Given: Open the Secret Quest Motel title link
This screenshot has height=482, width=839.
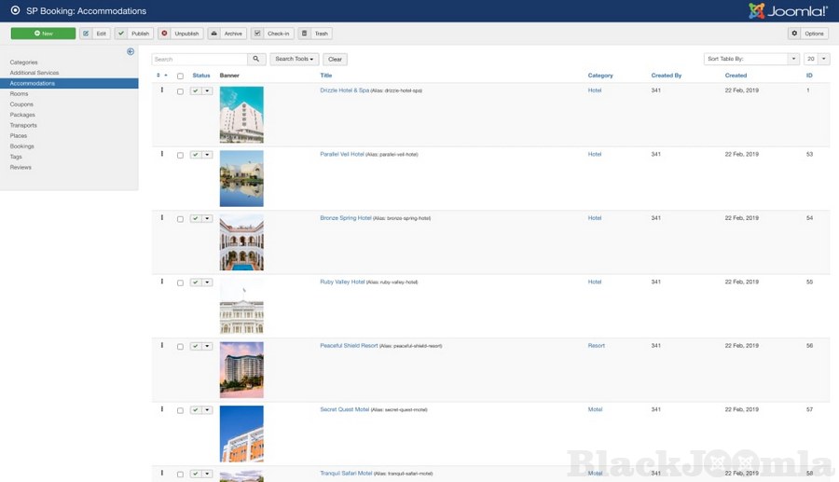Looking at the screenshot, I should pyautogui.click(x=344, y=409).
